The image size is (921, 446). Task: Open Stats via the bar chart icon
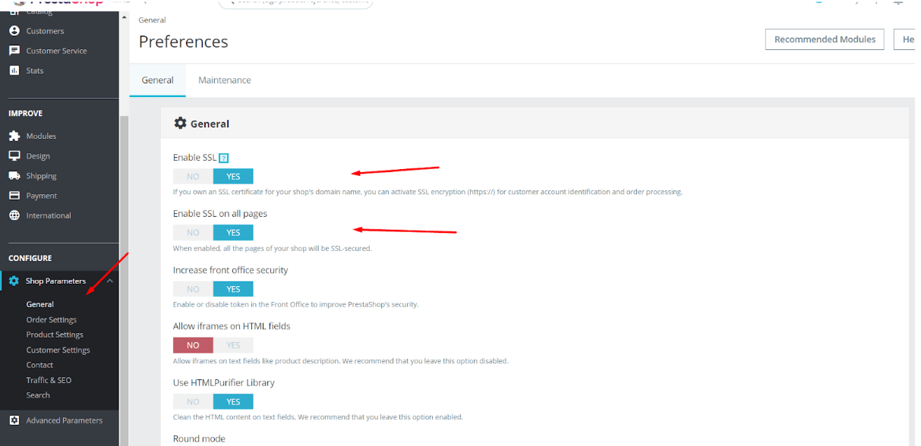click(x=14, y=71)
